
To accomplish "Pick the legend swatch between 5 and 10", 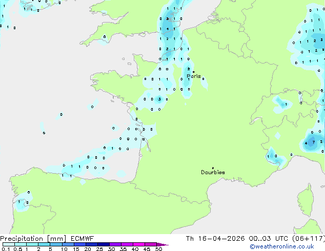I will click(x=56, y=244).
